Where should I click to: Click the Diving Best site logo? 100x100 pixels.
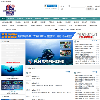(10, 10)
